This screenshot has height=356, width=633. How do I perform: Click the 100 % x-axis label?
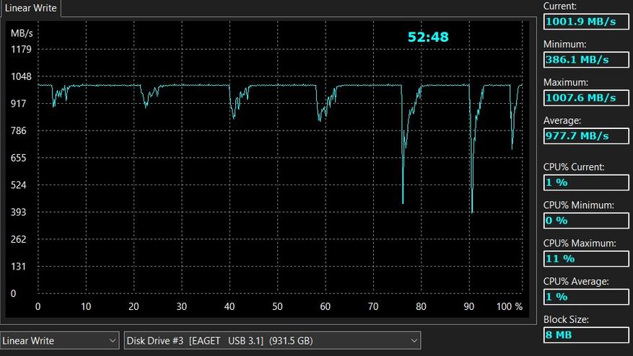point(510,306)
